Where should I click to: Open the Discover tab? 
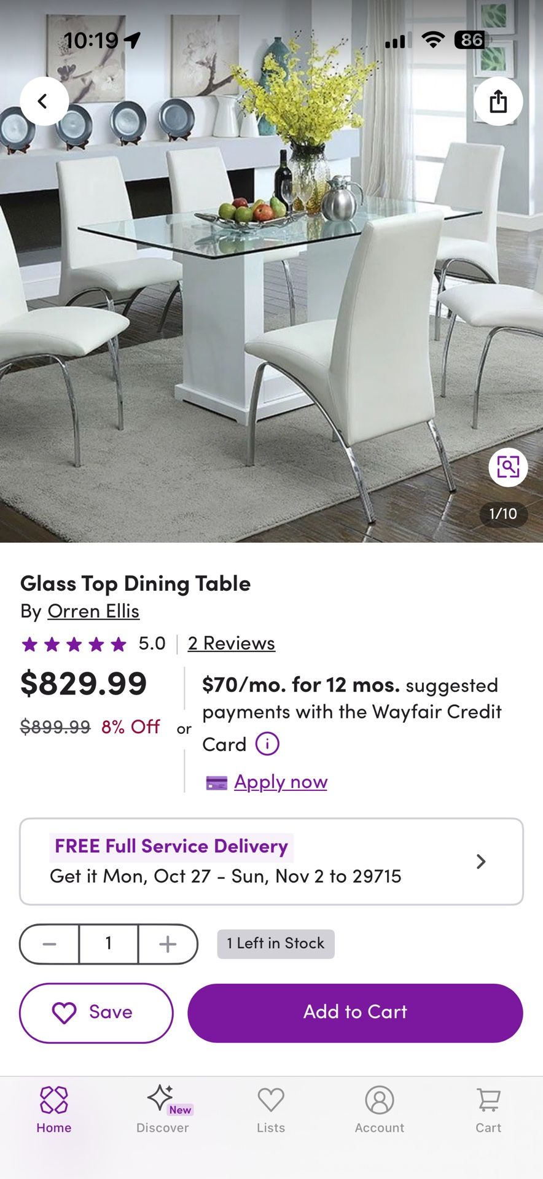point(162,1109)
